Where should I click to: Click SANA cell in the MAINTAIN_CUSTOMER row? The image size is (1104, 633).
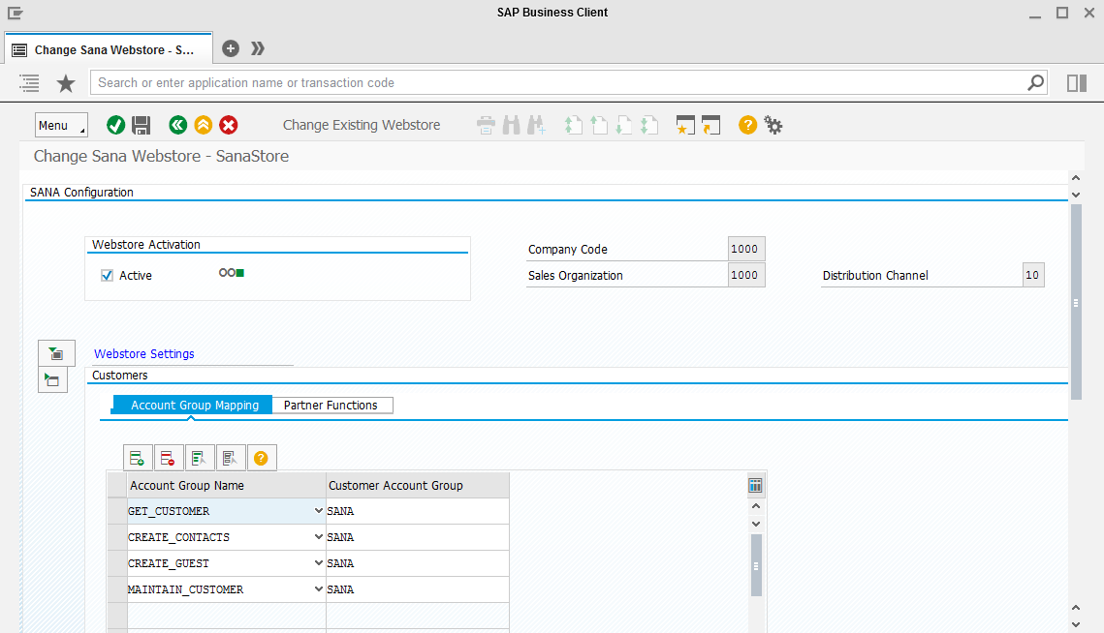click(x=418, y=589)
